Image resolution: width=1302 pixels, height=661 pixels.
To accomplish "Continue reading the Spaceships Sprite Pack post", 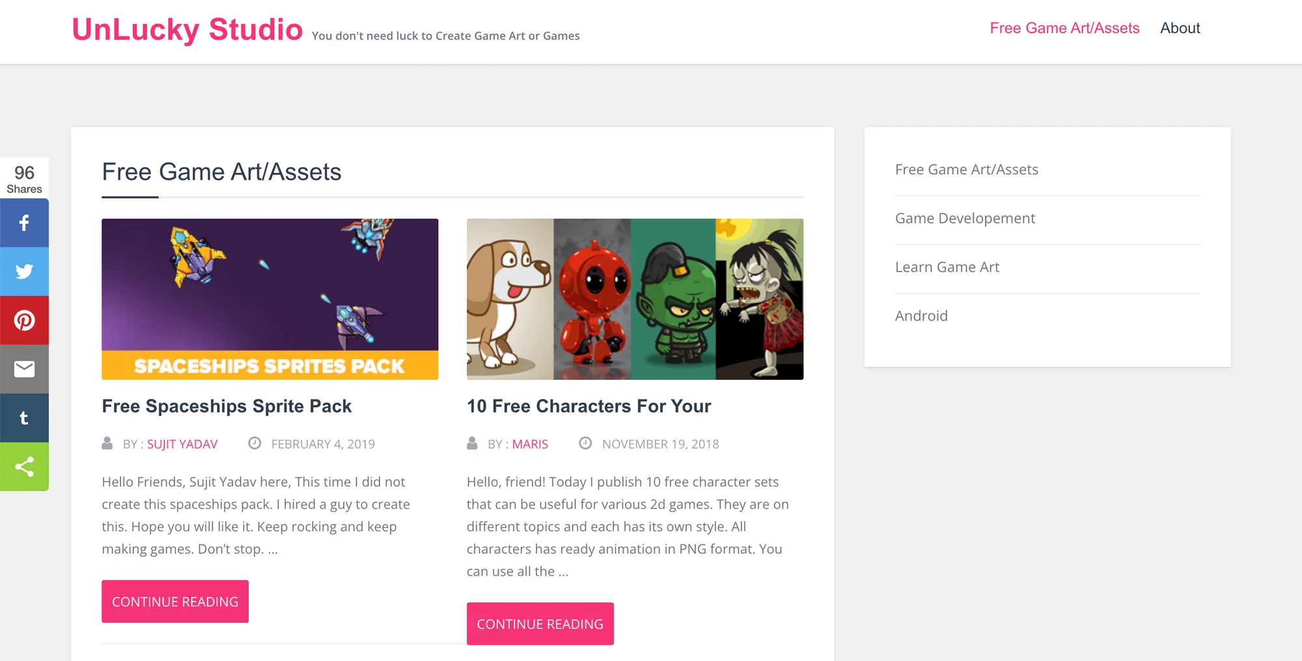I will pos(175,601).
